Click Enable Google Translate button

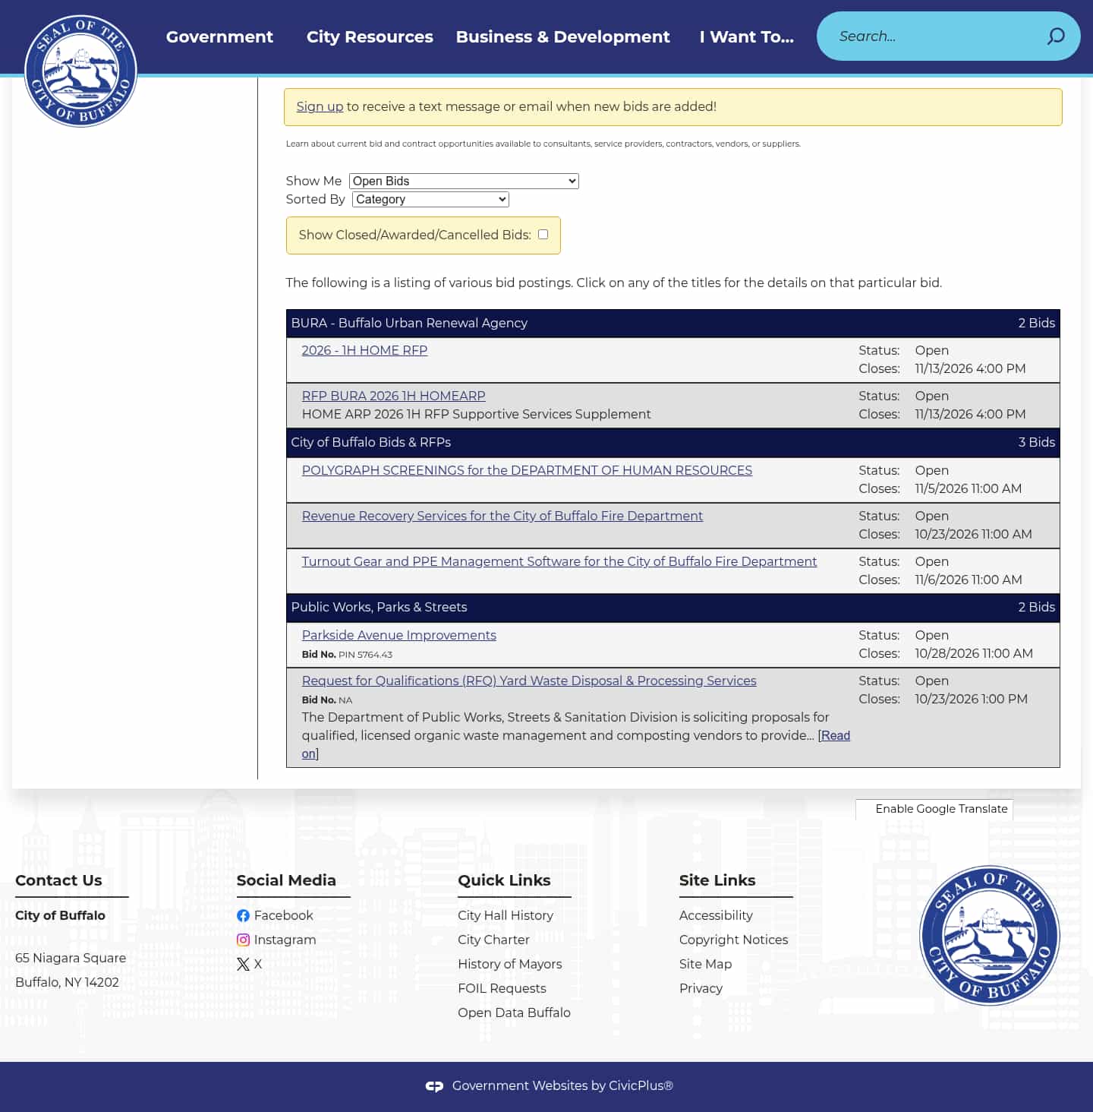934,809
